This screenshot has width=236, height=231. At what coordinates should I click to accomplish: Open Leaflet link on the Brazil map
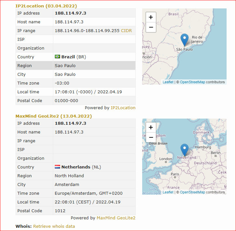point(168,82)
